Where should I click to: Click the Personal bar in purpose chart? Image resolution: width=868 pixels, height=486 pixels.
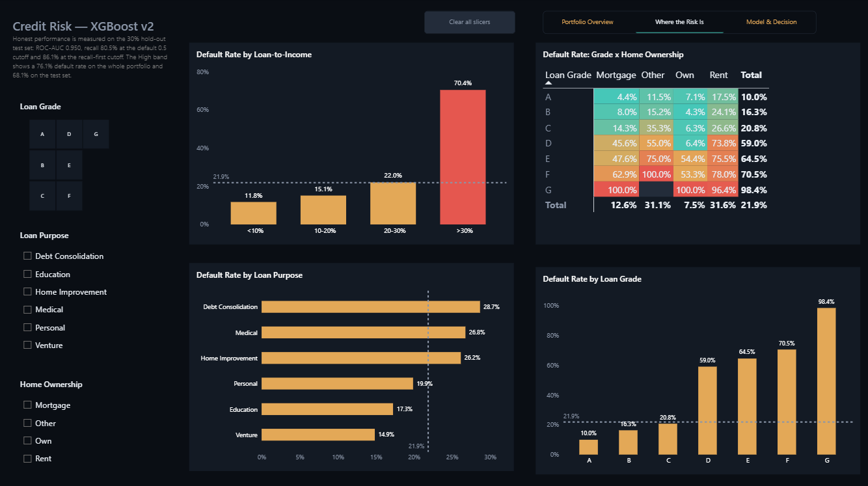click(337, 384)
